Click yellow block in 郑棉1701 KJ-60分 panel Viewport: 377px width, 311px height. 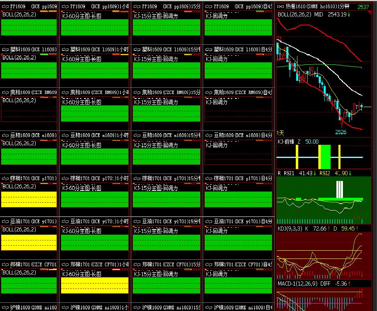95,285
